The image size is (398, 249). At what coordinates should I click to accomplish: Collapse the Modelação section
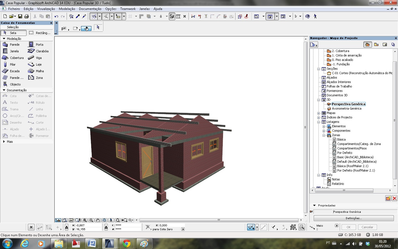click(x=4, y=39)
